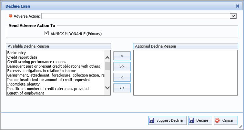The width and height of the screenshot is (244, 130).
Task: Click the decline reasons scrollbar thumb
Action: click(x=108, y=66)
